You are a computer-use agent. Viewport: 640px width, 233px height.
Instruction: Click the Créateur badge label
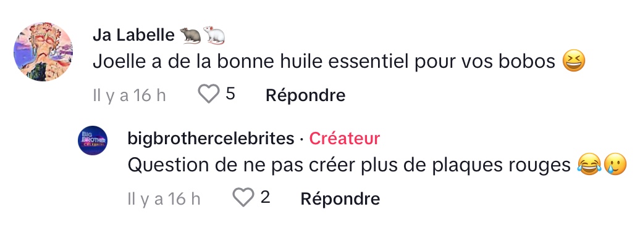click(345, 139)
